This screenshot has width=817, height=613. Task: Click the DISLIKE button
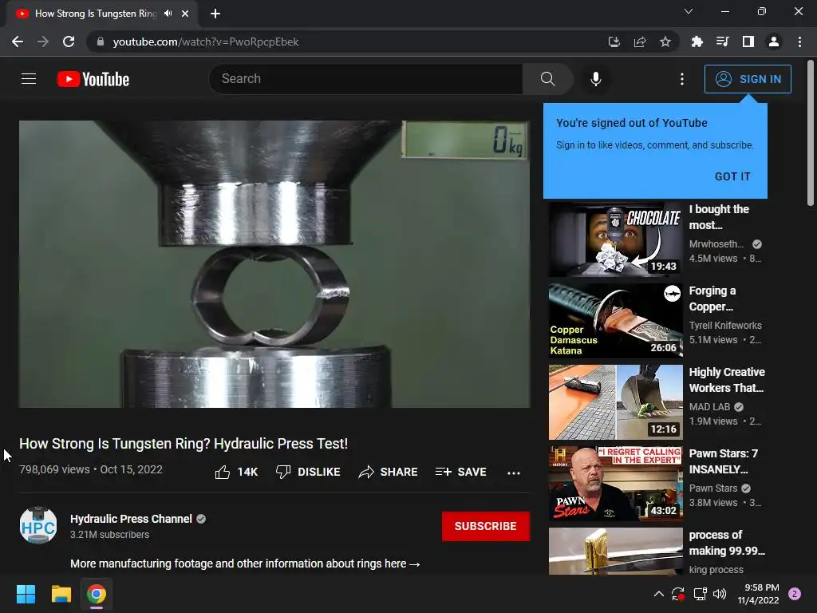pyautogui.click(x=308, y=473)
